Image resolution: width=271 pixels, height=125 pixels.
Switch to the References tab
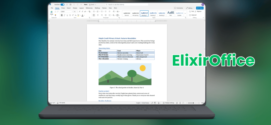tap(89, 8)
